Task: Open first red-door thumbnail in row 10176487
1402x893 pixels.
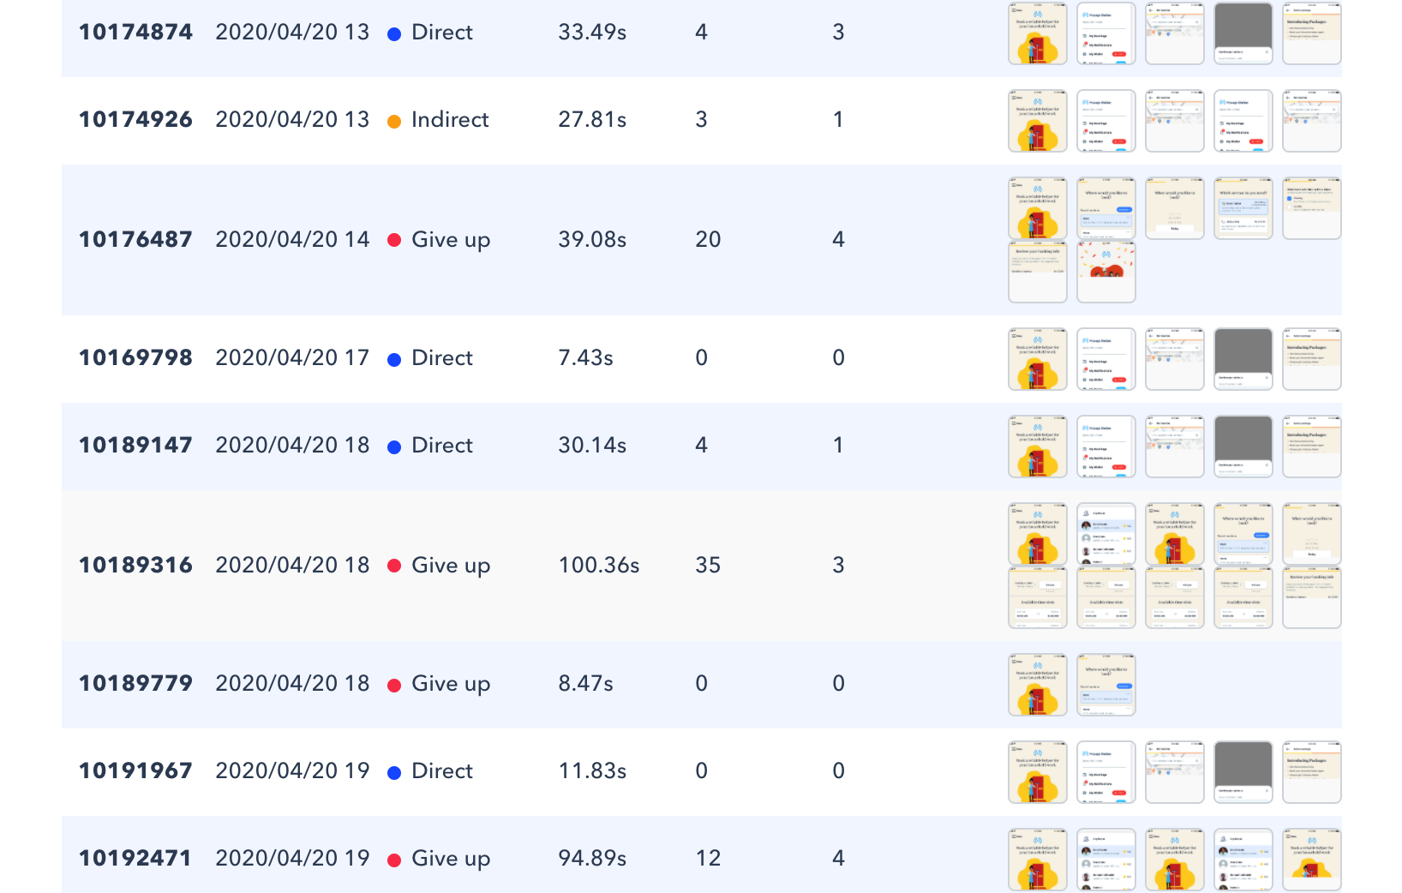Action: 1038,208
